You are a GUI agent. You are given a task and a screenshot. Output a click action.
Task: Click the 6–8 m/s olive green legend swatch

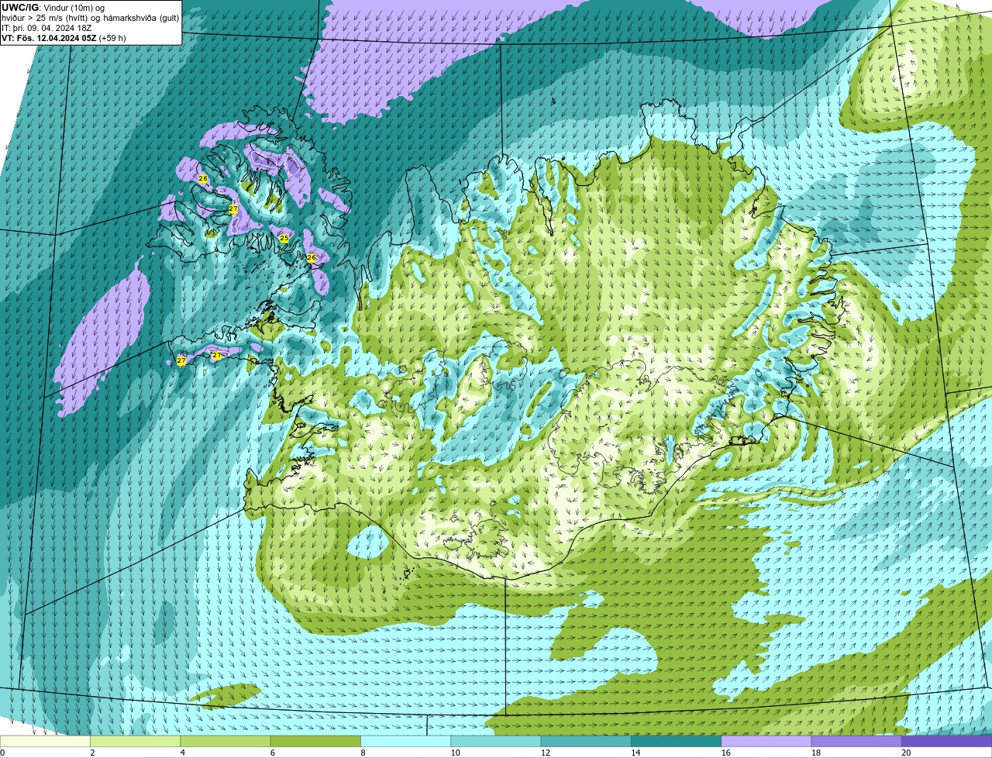(x=315, y=742)
